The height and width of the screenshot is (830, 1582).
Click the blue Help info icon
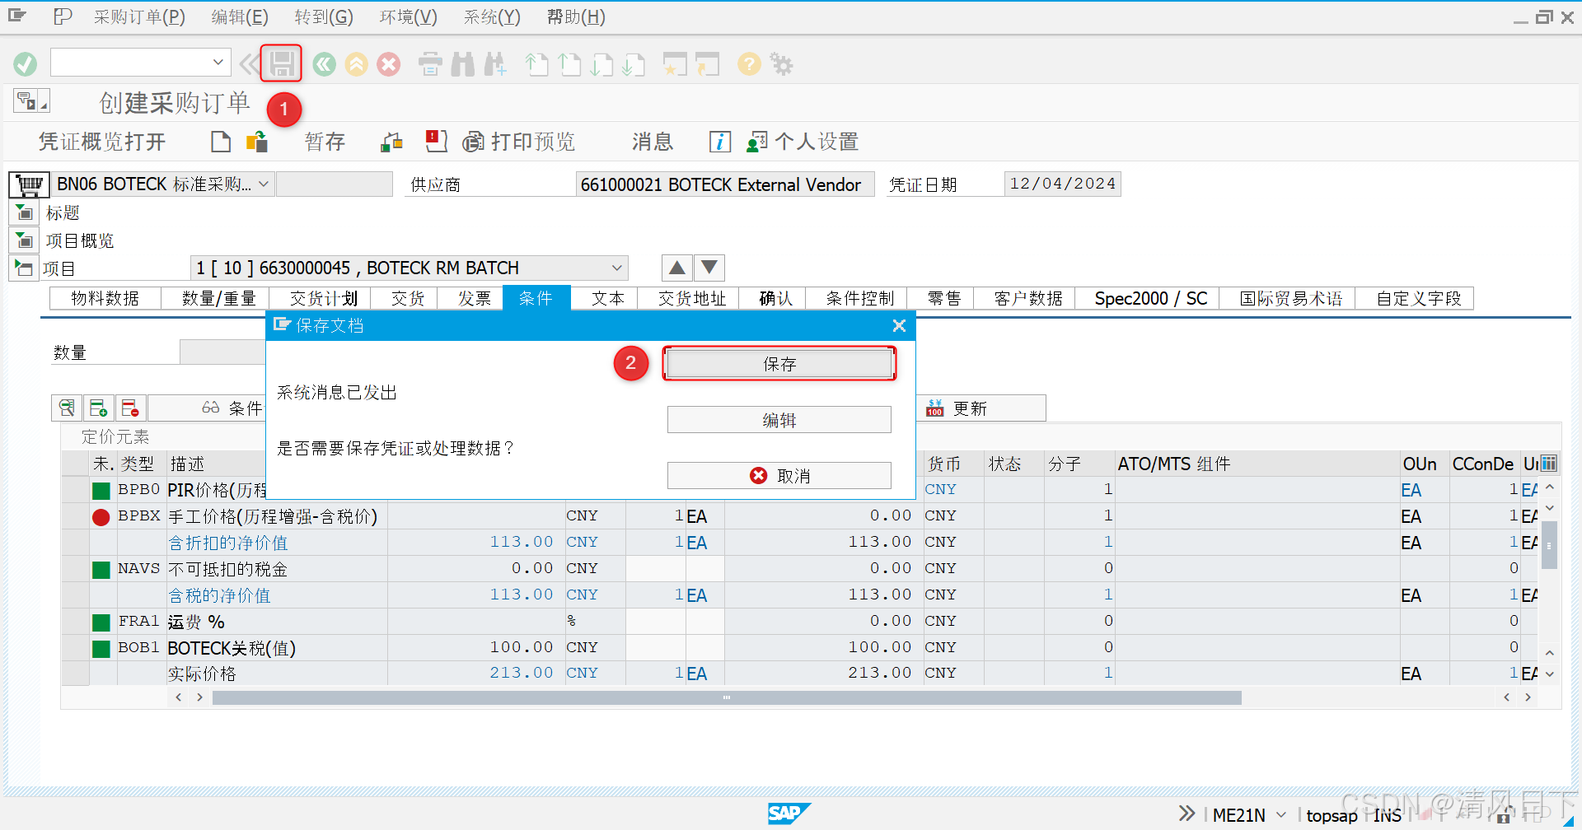[x=719, y=142]
